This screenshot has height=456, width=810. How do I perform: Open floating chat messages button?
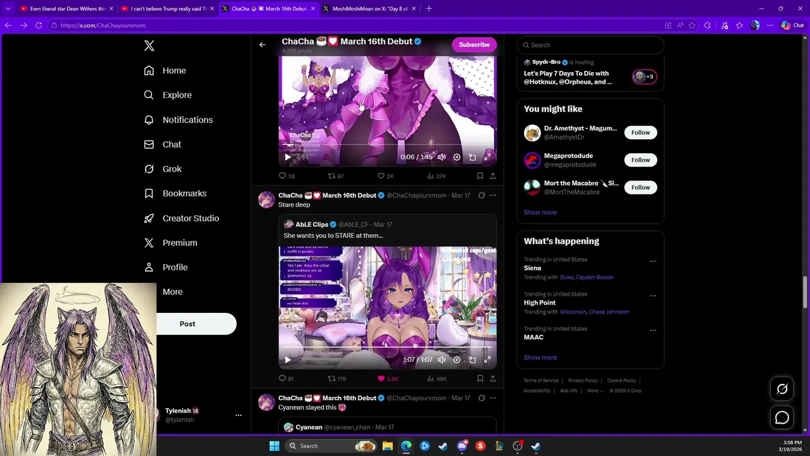click(782, 418)
